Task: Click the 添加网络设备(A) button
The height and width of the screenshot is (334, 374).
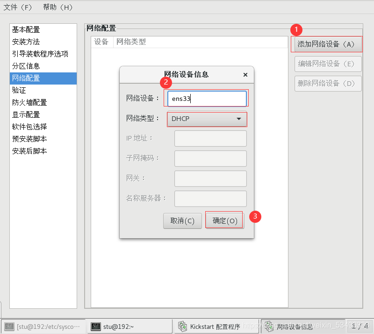Action: click(x=327, y=44)
